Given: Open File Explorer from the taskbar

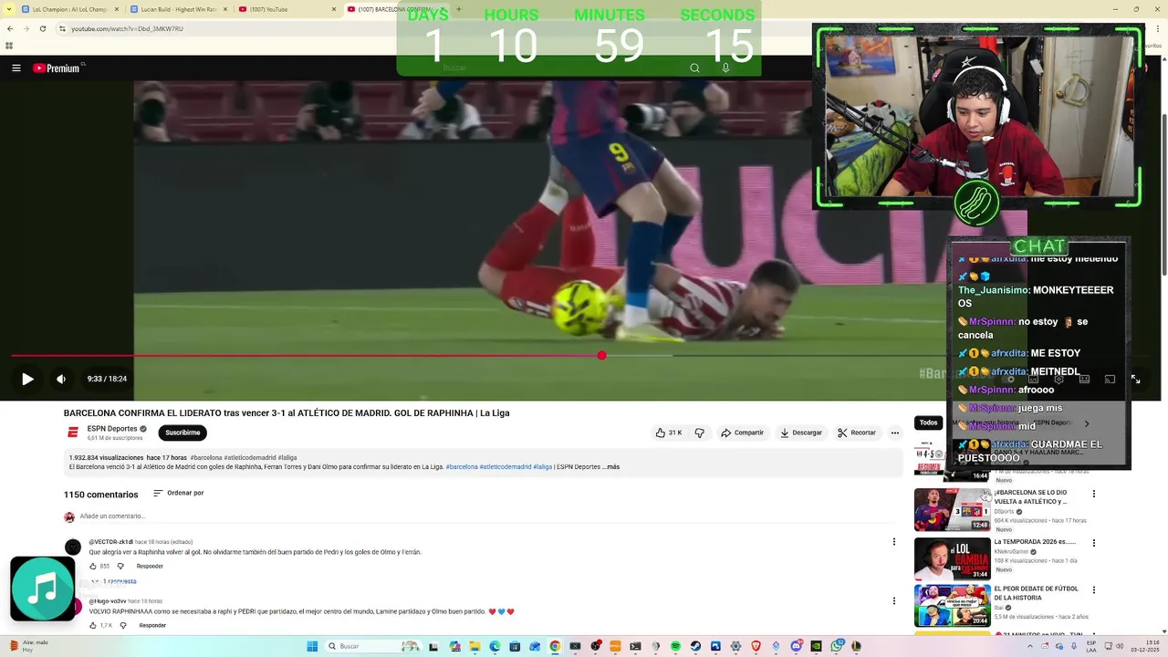Looking at the screenshot, I should tap(474, 646).
